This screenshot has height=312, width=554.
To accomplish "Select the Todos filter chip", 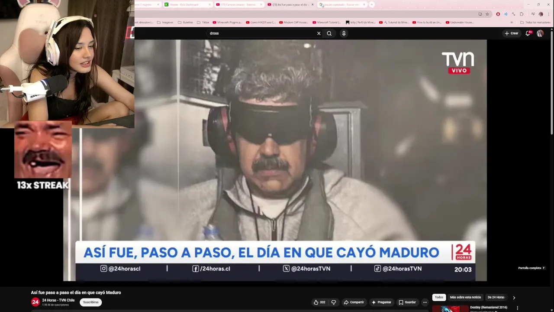I will coord(439,297).
